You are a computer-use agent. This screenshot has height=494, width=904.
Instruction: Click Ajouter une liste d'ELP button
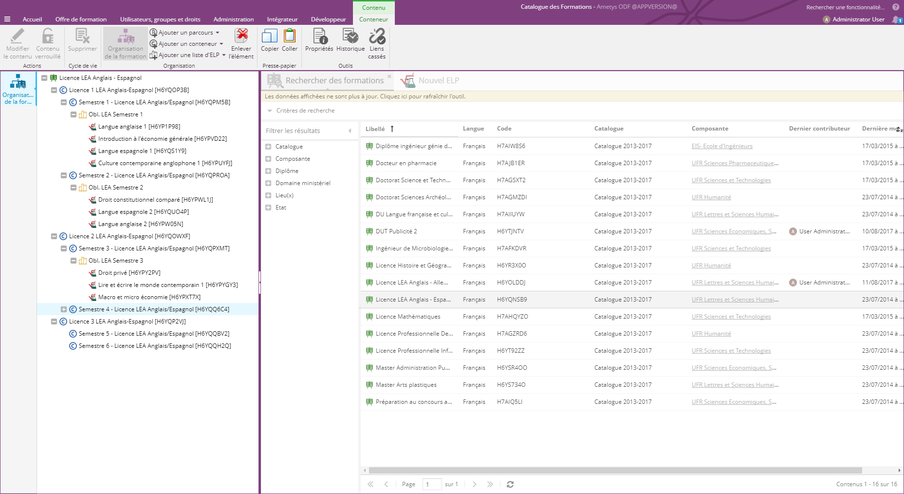(184, 55)
